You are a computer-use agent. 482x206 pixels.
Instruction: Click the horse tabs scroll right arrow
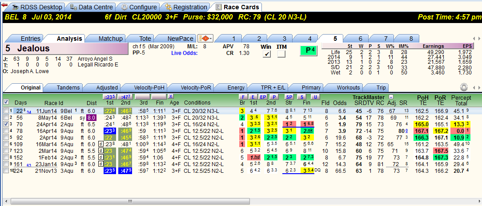point(478,39)
